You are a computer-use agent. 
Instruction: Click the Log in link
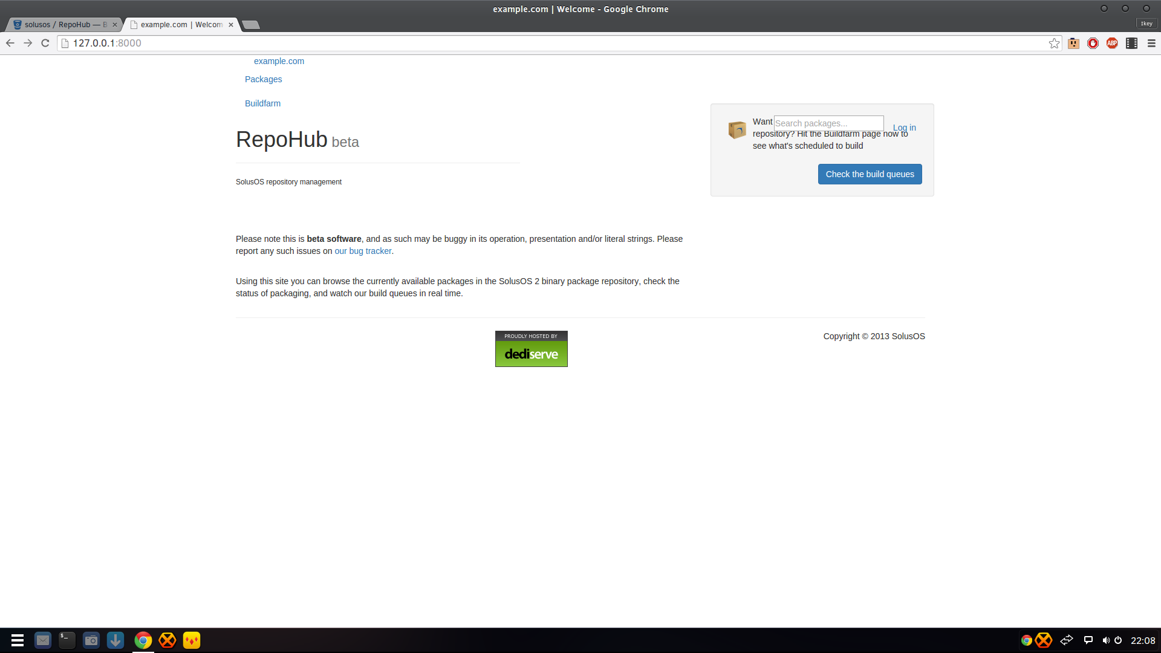pyautogui.click(x=904, y=128)
